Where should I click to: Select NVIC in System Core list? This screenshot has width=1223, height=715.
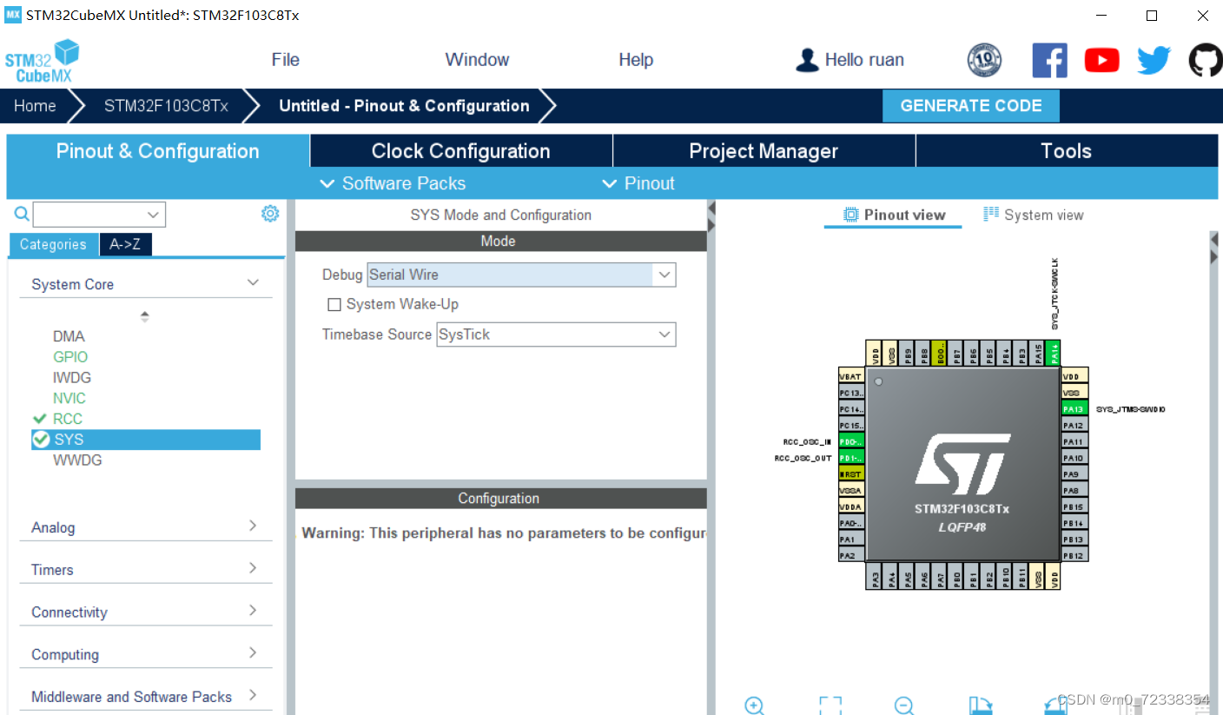(x=69, y=398)
